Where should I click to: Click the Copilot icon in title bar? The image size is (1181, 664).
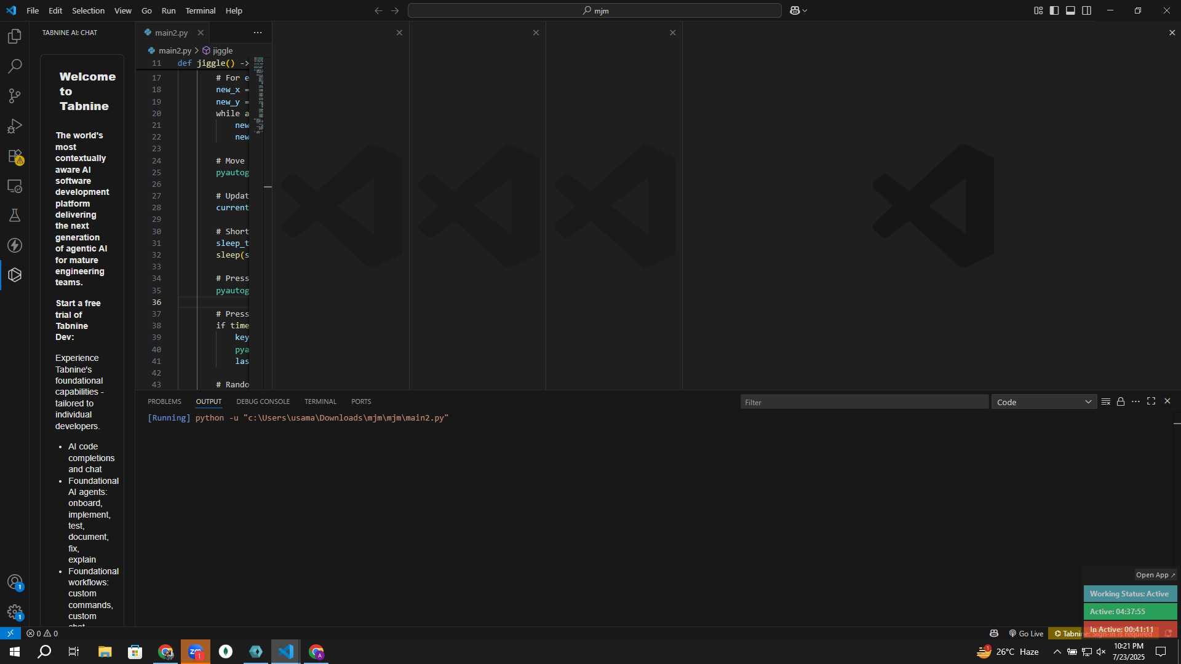(795, 10)
